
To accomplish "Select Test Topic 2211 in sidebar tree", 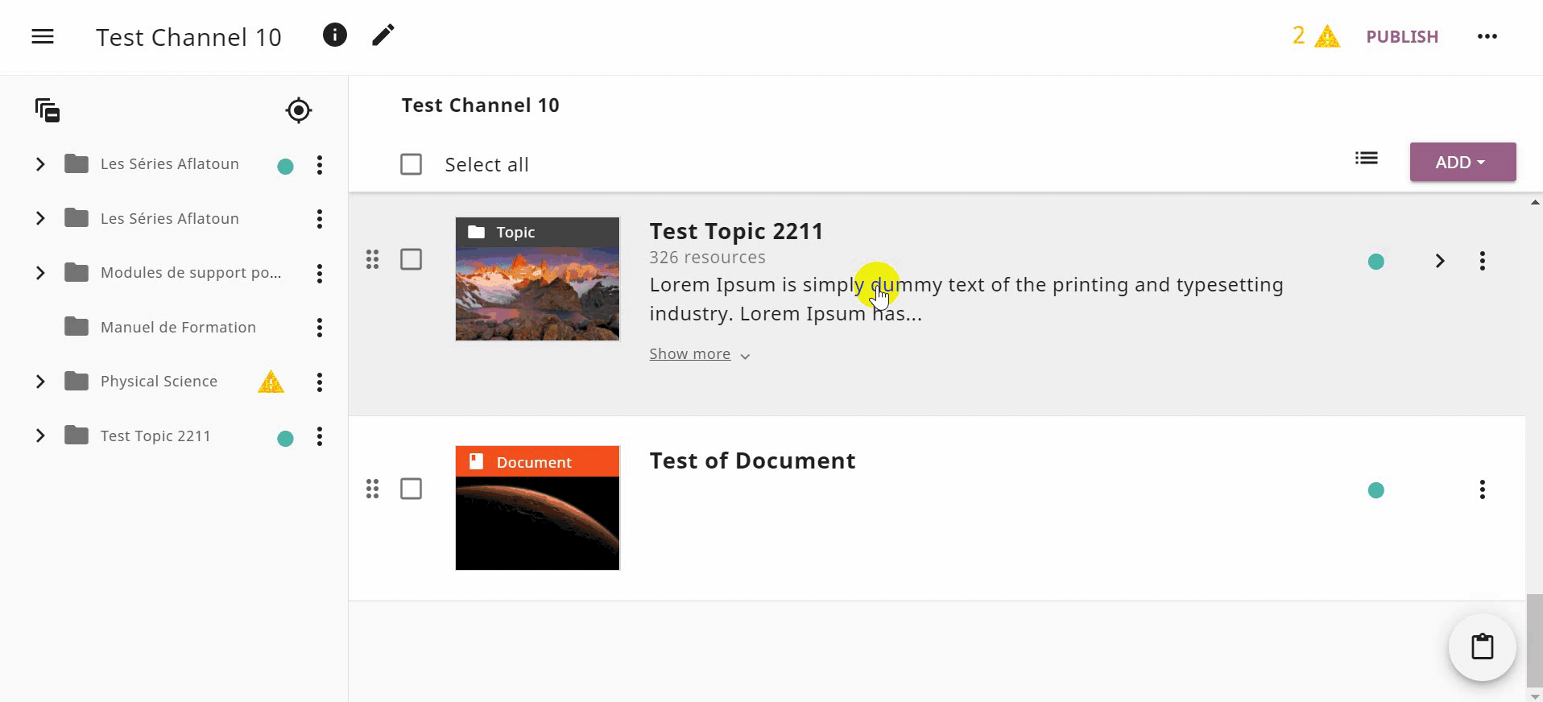I will coord(155,436).
